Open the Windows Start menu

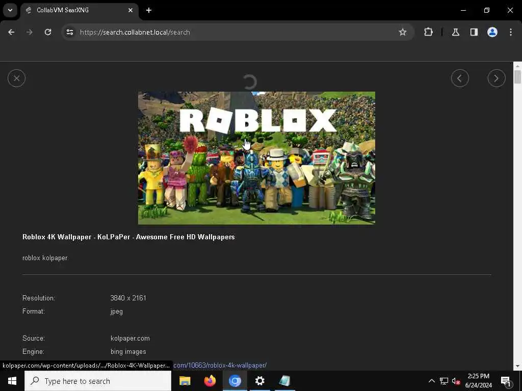(x=12, y=381)
